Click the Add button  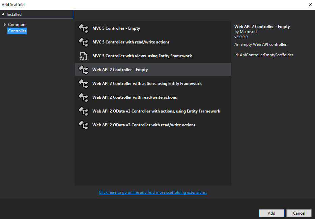click(x=271, y=213)
